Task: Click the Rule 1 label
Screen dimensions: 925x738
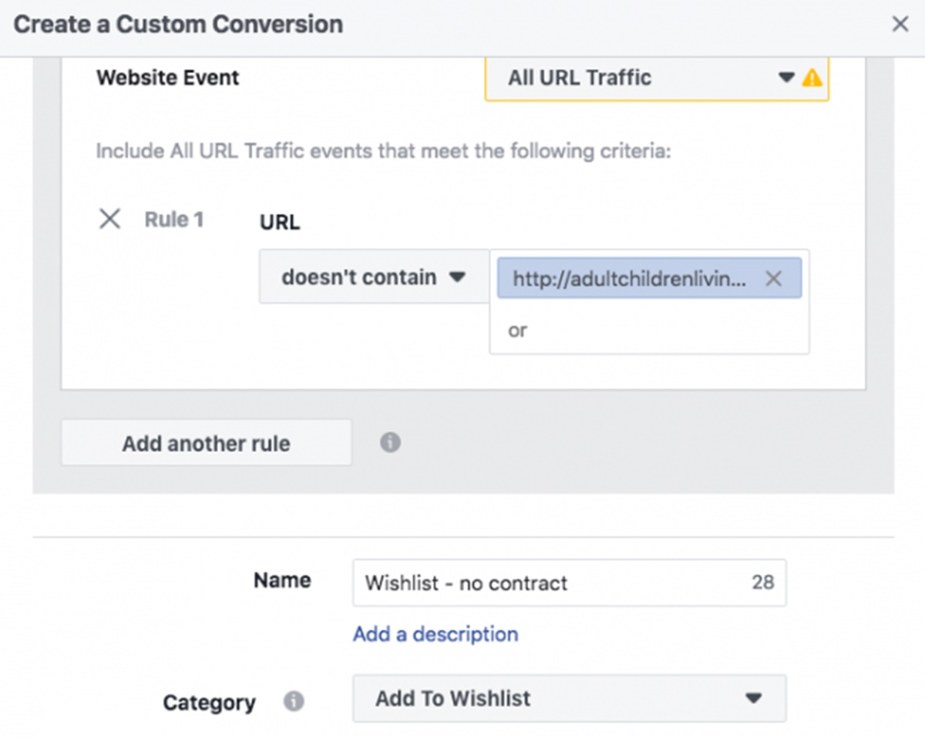Action: click(x=174, y=220)
